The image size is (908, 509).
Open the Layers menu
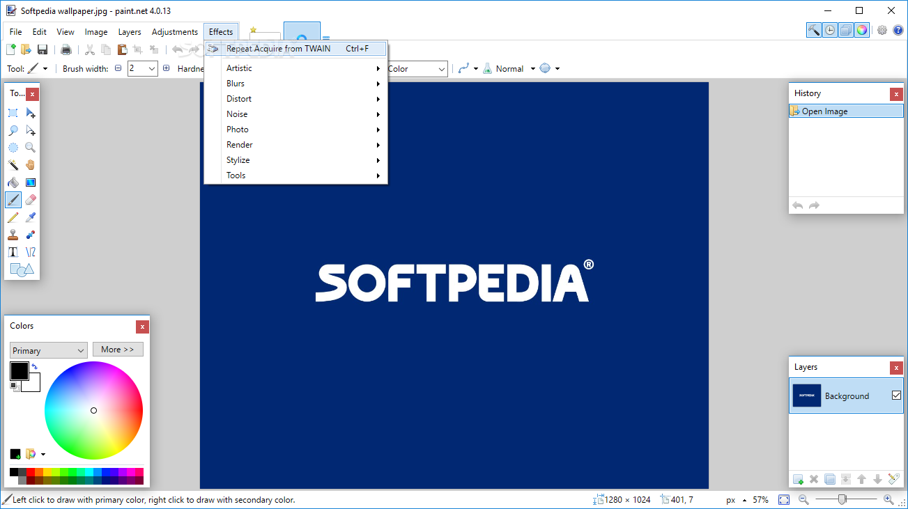[130, 31]
